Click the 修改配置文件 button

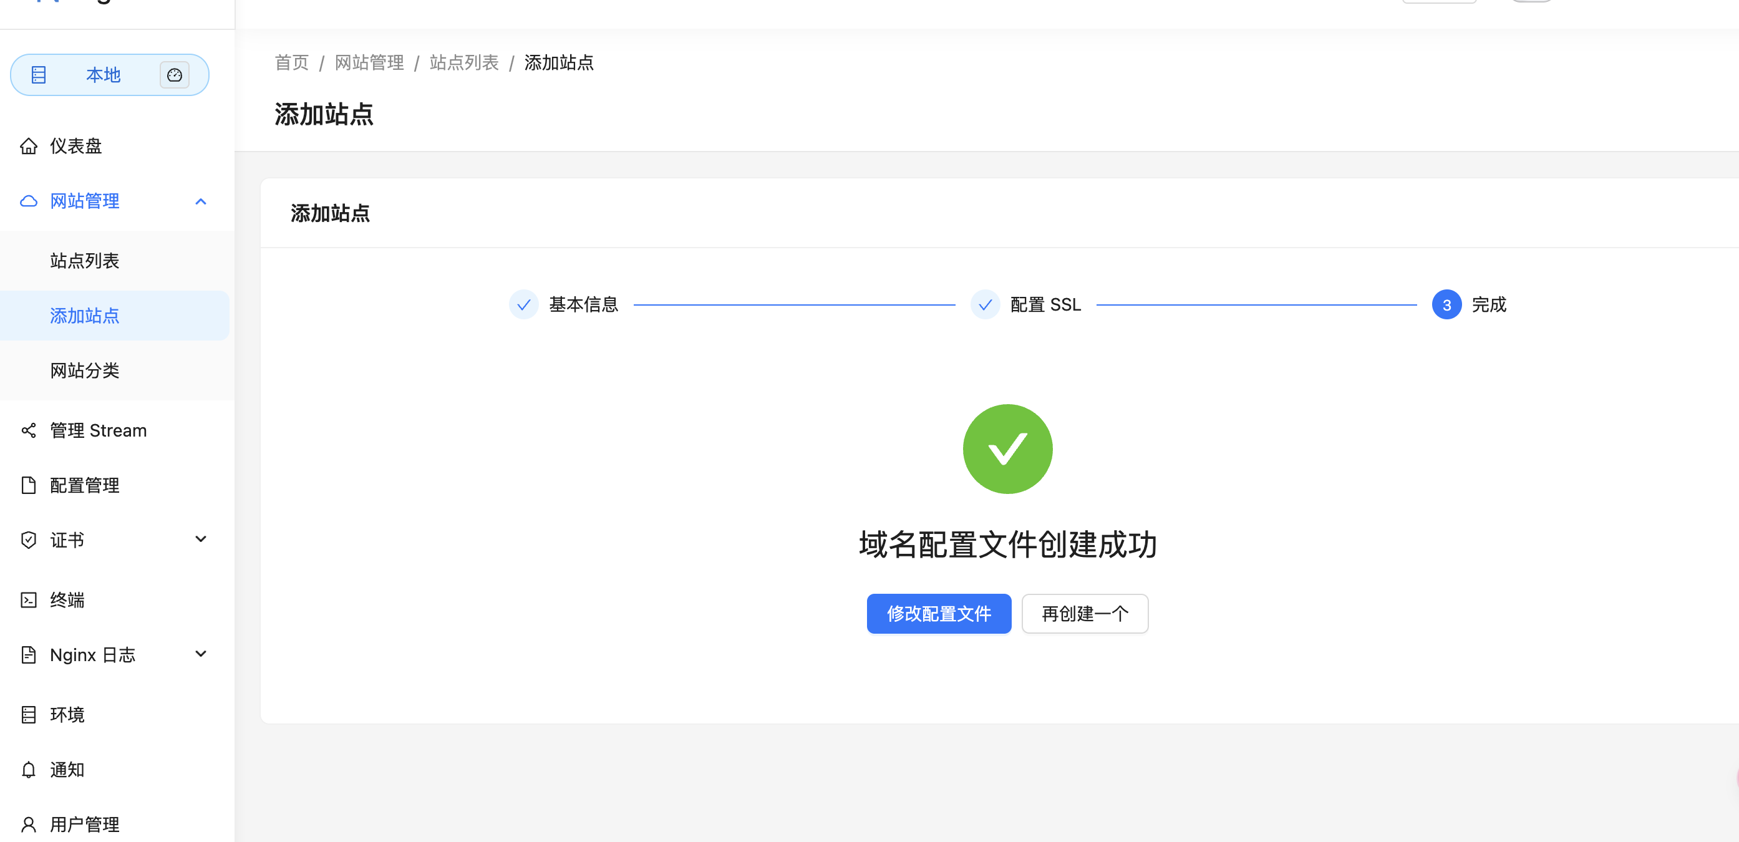point(938,613)
